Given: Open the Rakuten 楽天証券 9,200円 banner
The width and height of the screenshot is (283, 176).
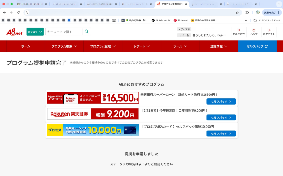Looking at the screenshot, I should [93, 114].
